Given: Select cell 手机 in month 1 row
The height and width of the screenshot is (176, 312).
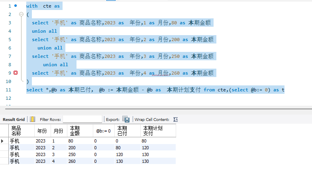Looking at the screenshot, I should pos(22,141).
